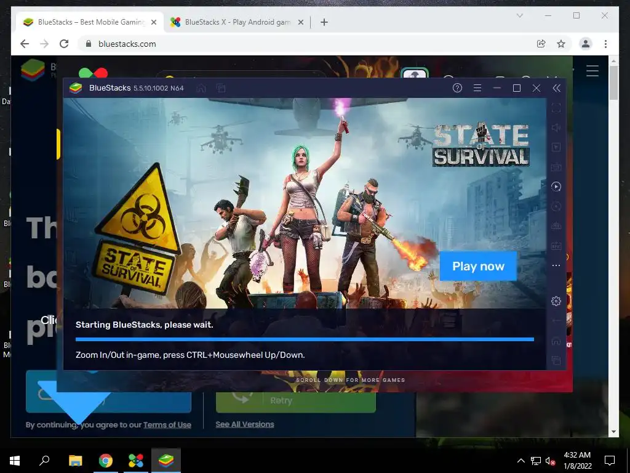Open taskbar clock showing 4:32 AM
The image size is (630, 473).
point(577,461)
